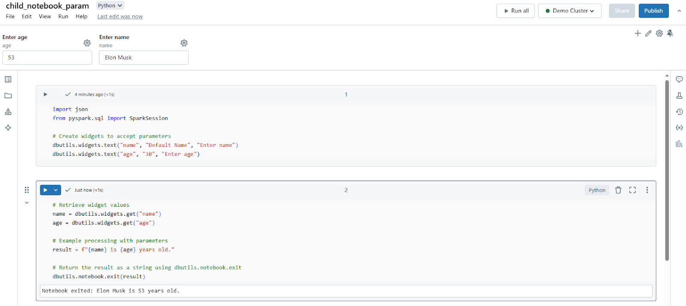This screenshot has height=306, width=686.
Task: Click the Enter name widget label
Action: point(114,37)
